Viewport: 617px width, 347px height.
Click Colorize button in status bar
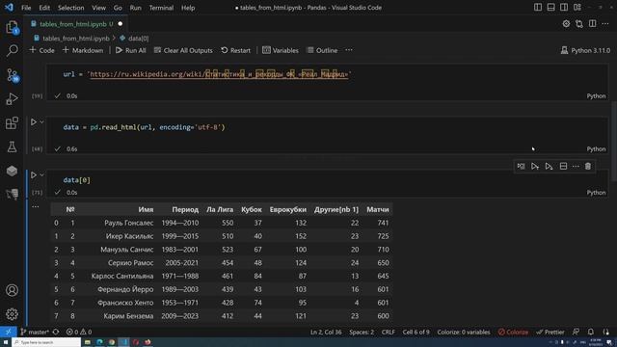[513, 332]
